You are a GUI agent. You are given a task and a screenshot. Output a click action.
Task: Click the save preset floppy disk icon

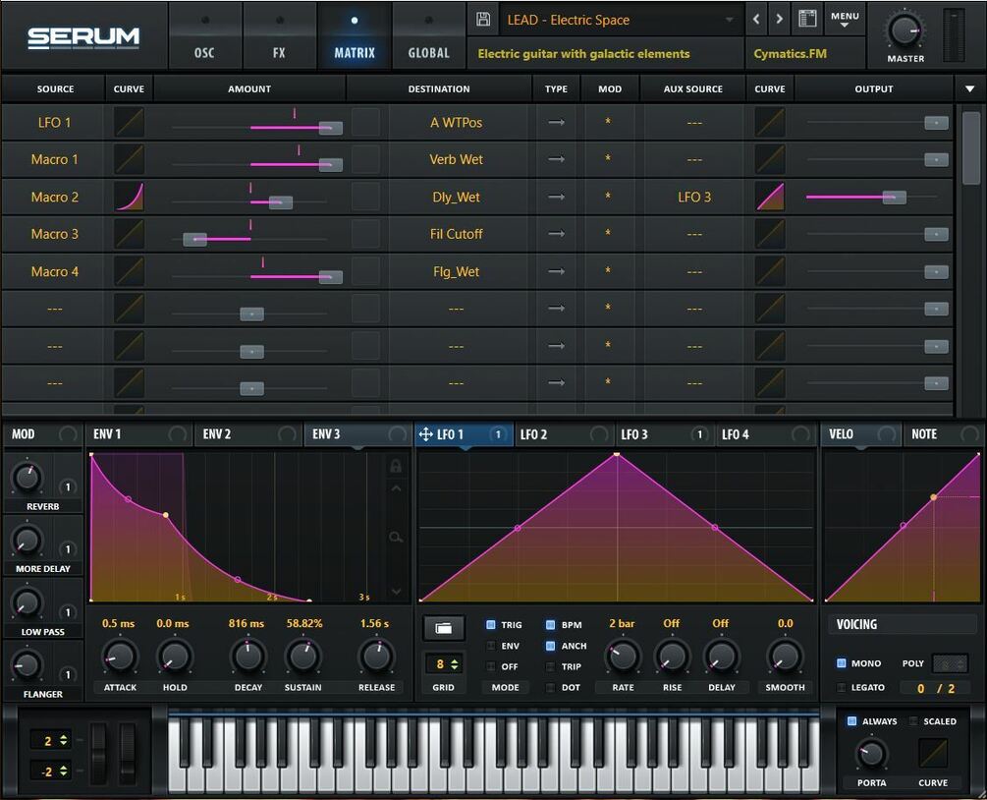(483, 20)
